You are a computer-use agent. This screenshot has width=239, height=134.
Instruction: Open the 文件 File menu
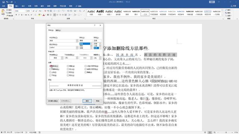click(x=3, y=6)
